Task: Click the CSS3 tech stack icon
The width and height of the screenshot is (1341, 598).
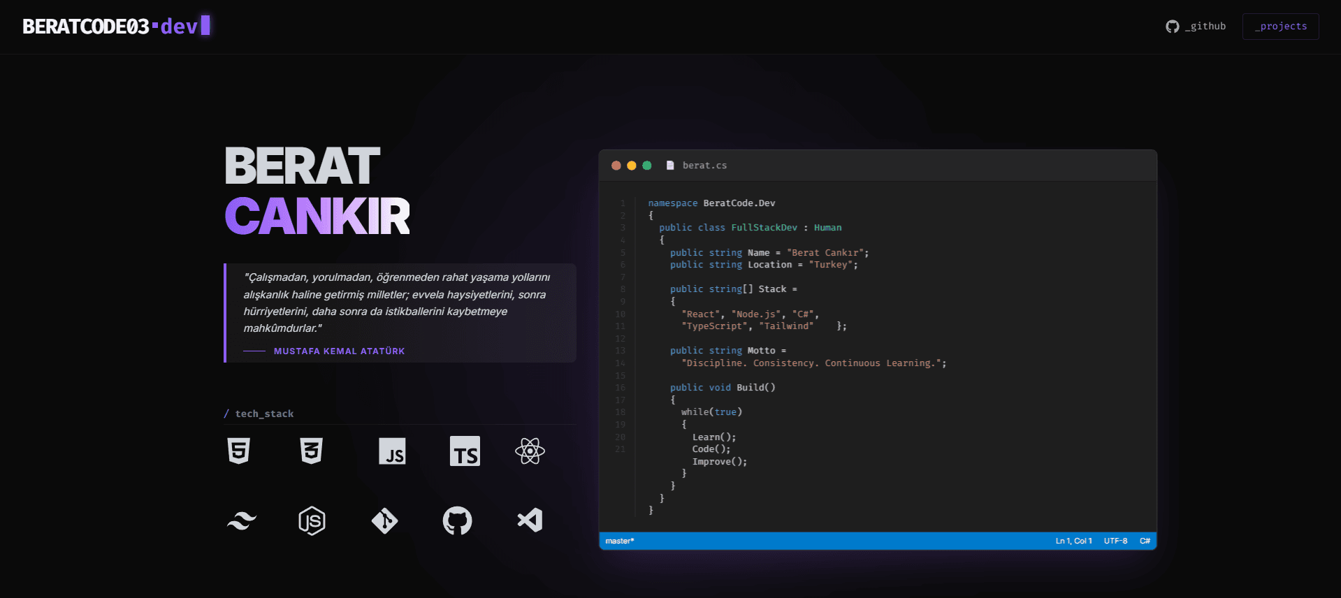Action: pos(312,451)
